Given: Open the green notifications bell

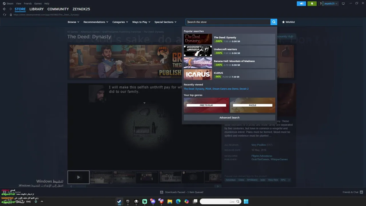Looking at the screenshot, I should tap(312, 3).
